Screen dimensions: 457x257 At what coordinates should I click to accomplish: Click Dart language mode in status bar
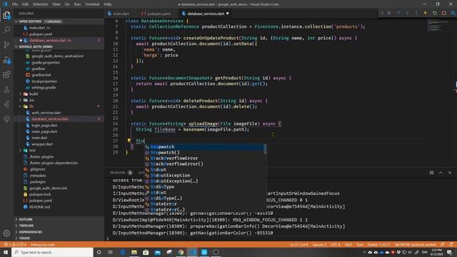pos(360,244)
